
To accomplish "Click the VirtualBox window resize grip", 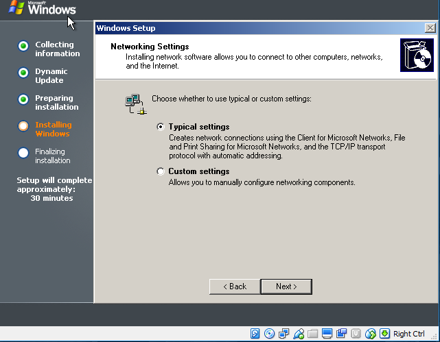I will 435,336.
